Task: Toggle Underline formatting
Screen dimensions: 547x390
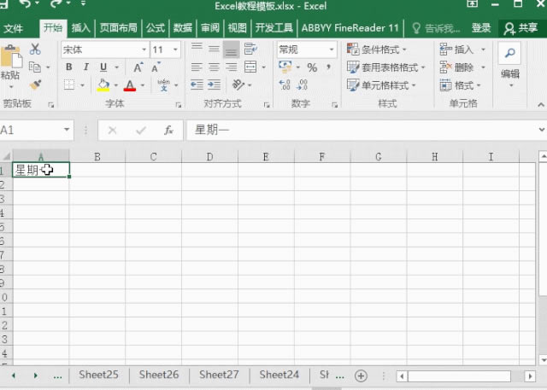Action: pyautogui.click(x=103, y=67)
